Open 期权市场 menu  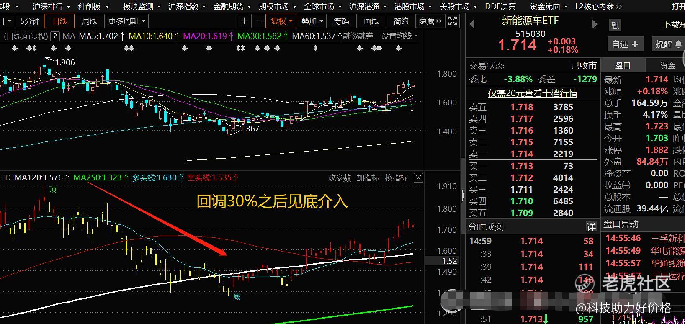(277, 6)
